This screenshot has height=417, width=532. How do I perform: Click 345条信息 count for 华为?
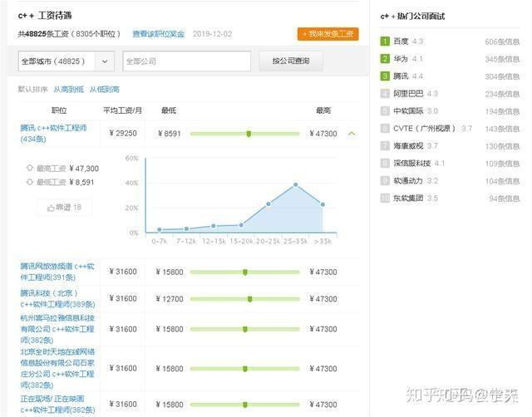click(502, 59)
